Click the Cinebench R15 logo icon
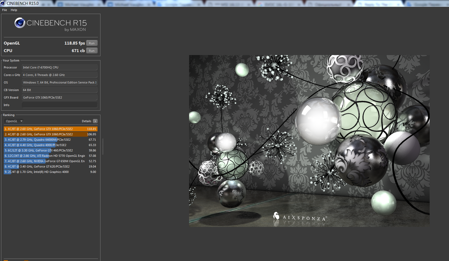Screen dimensions: 449x261 click(x=20, y=23)
